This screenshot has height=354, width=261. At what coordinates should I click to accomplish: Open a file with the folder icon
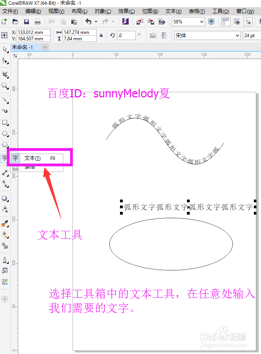tap(15, 22)
